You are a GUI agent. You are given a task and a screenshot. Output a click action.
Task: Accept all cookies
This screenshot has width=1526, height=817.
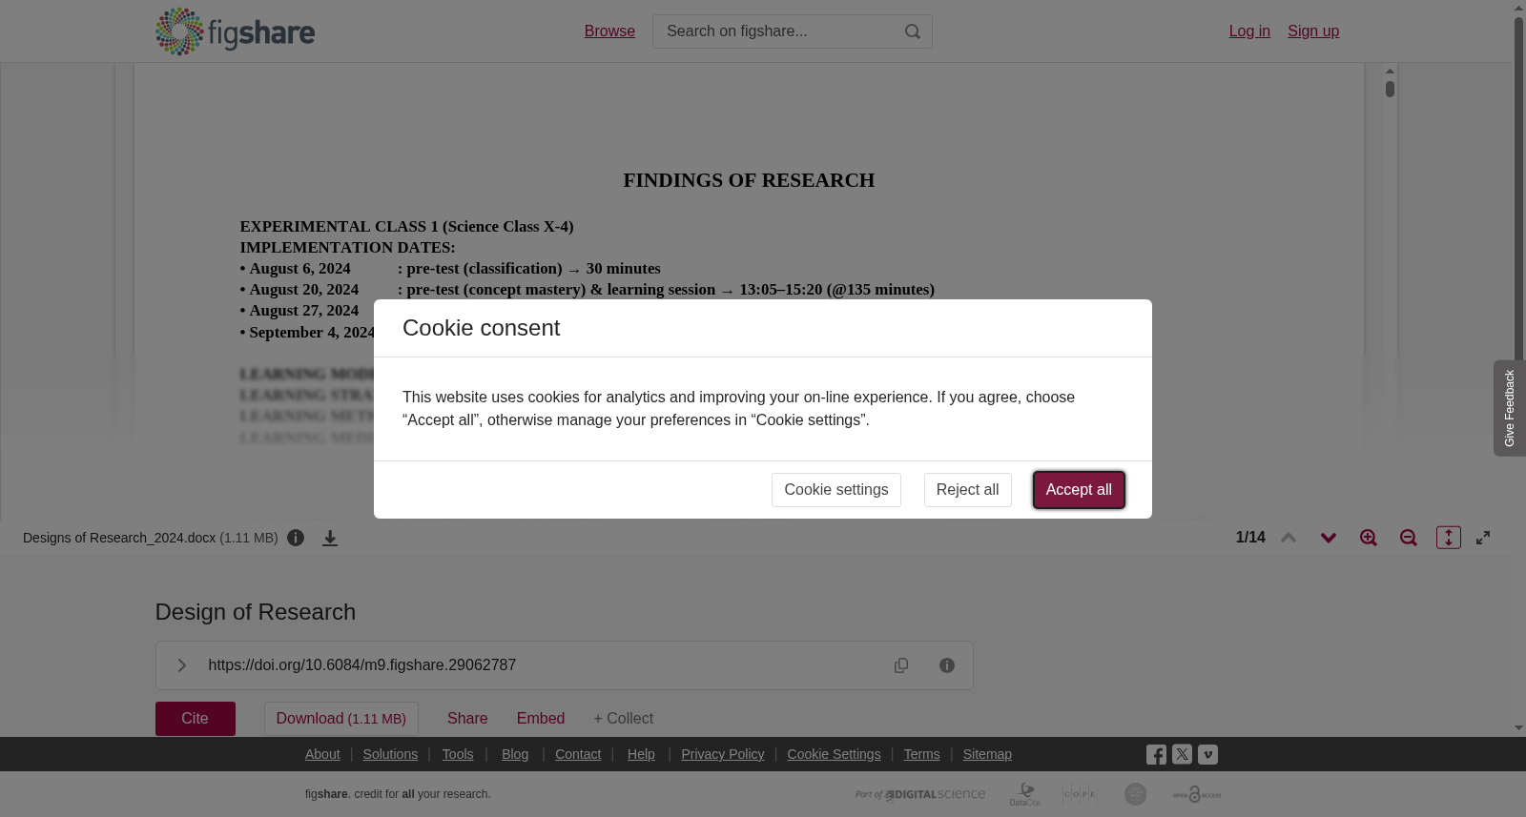(x=1079, y=490)
